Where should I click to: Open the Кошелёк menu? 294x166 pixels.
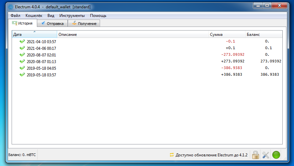[34, 16]
